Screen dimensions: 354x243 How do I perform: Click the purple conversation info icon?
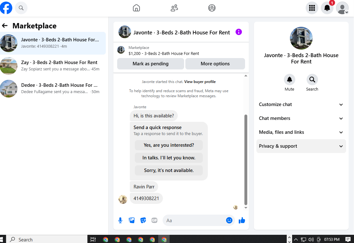point(239,32)
